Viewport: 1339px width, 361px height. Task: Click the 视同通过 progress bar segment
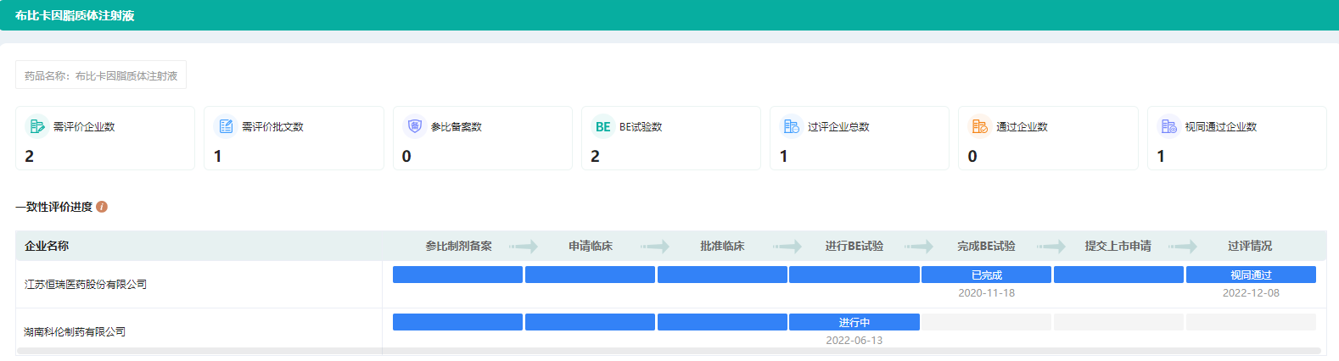tap(1250, 275)
